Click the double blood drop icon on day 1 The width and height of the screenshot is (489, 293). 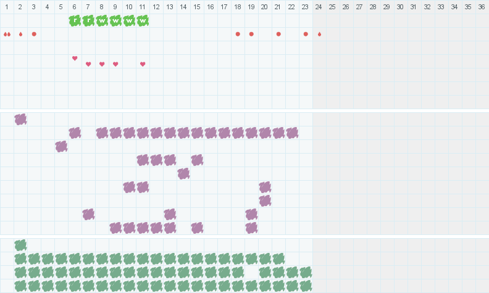[7, 35]
